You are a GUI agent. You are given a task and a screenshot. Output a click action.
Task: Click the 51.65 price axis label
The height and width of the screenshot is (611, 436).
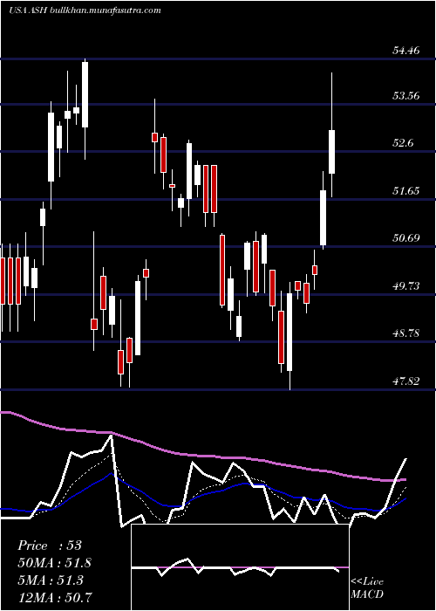click(405, 190)
